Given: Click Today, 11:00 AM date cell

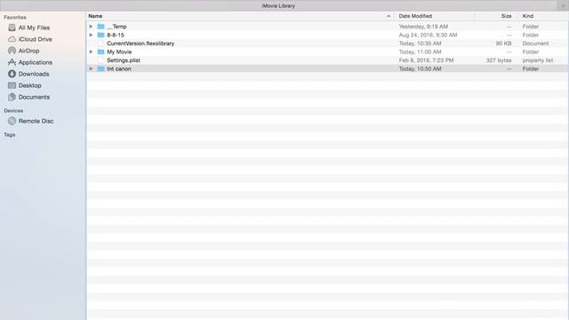Looking at the screenshot, I should [x=421, y=52].
